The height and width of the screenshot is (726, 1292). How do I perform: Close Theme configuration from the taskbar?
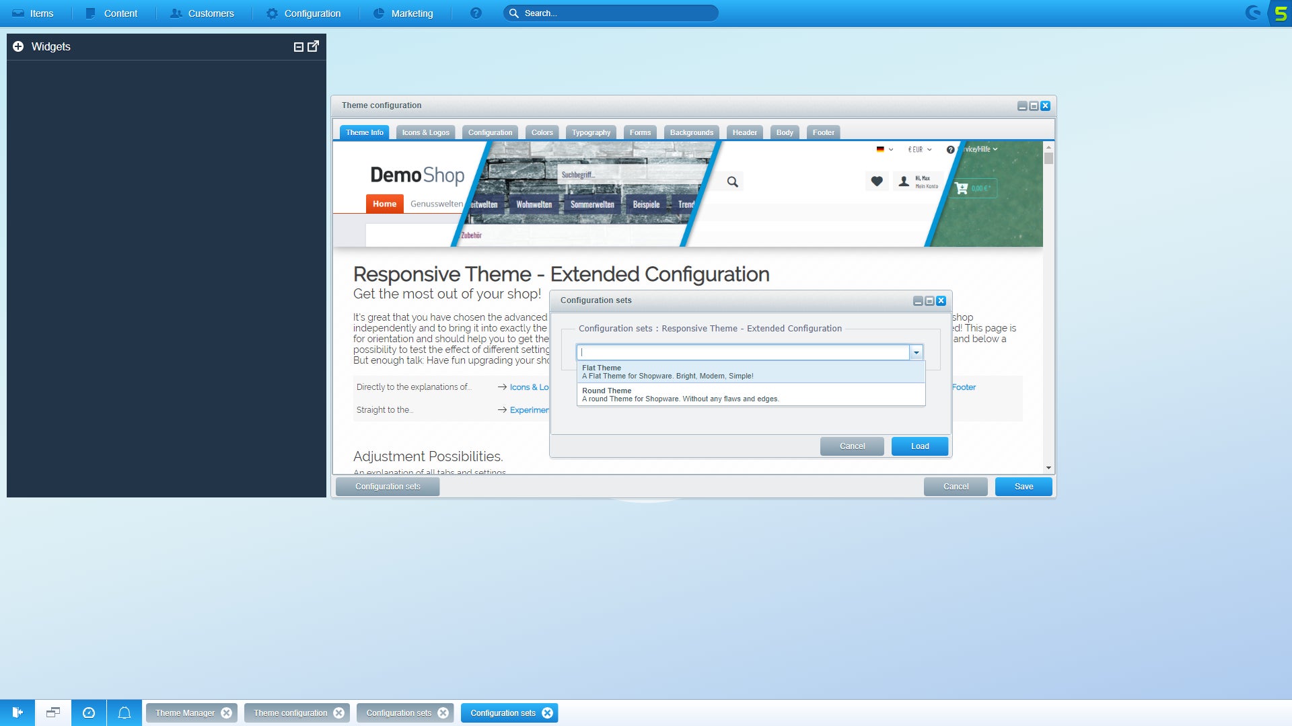[339, 713]
